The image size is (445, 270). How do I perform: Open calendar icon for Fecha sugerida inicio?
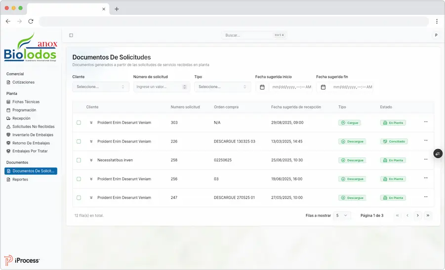point(262,87)
